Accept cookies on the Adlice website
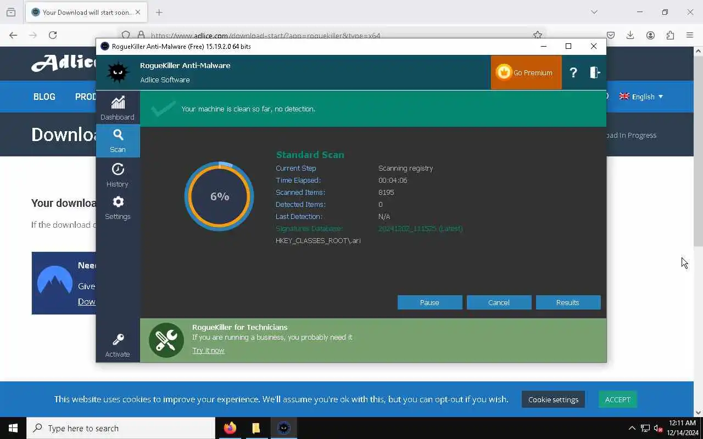Viewport: 703px width, 439px height. [x=617, y=399]
